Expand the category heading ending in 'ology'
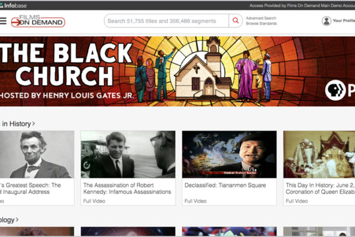 [9, 220]
